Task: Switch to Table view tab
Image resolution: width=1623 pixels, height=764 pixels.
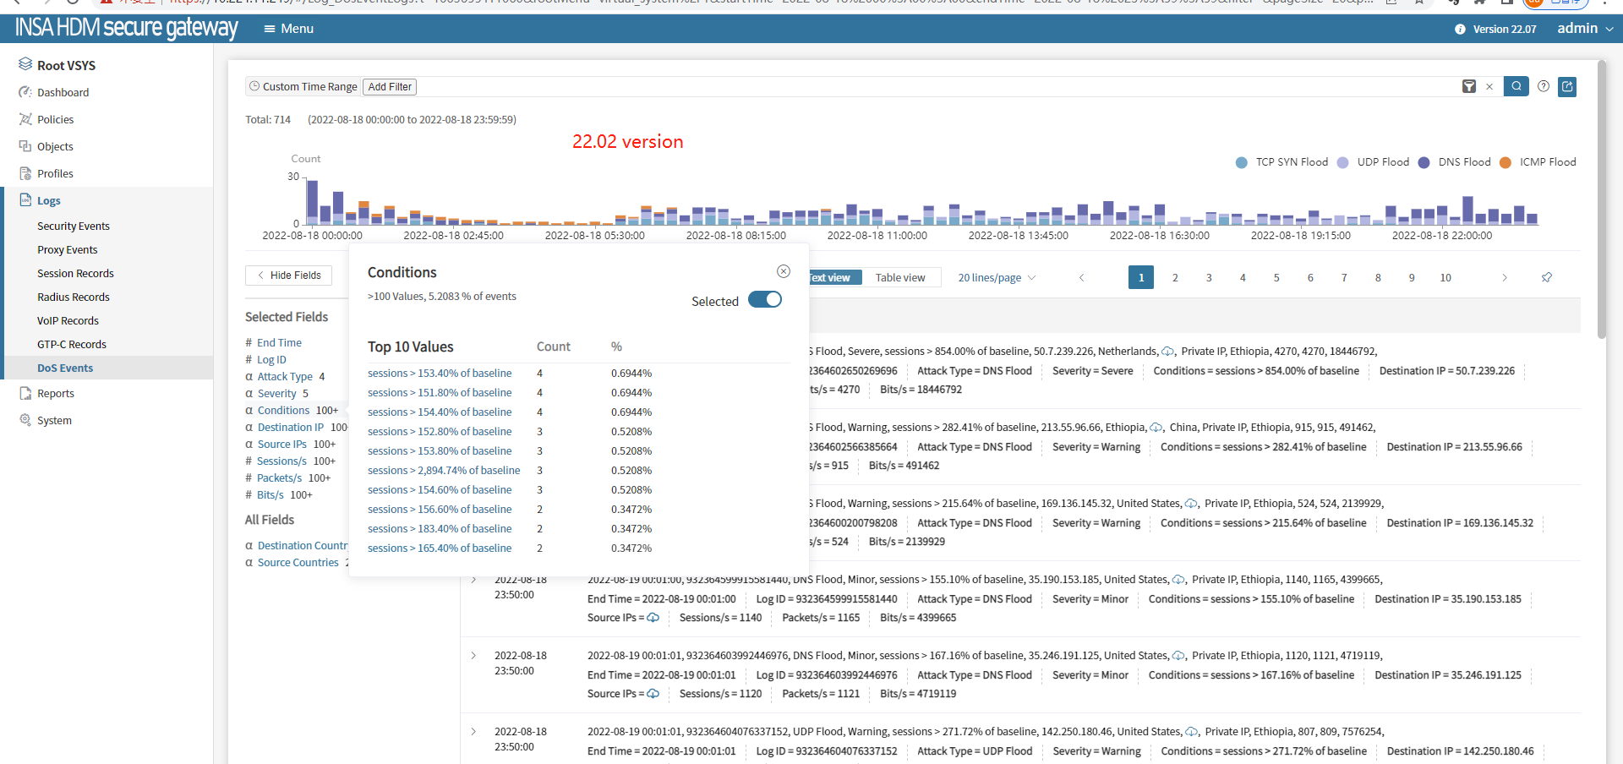Action: pos(899,277)
